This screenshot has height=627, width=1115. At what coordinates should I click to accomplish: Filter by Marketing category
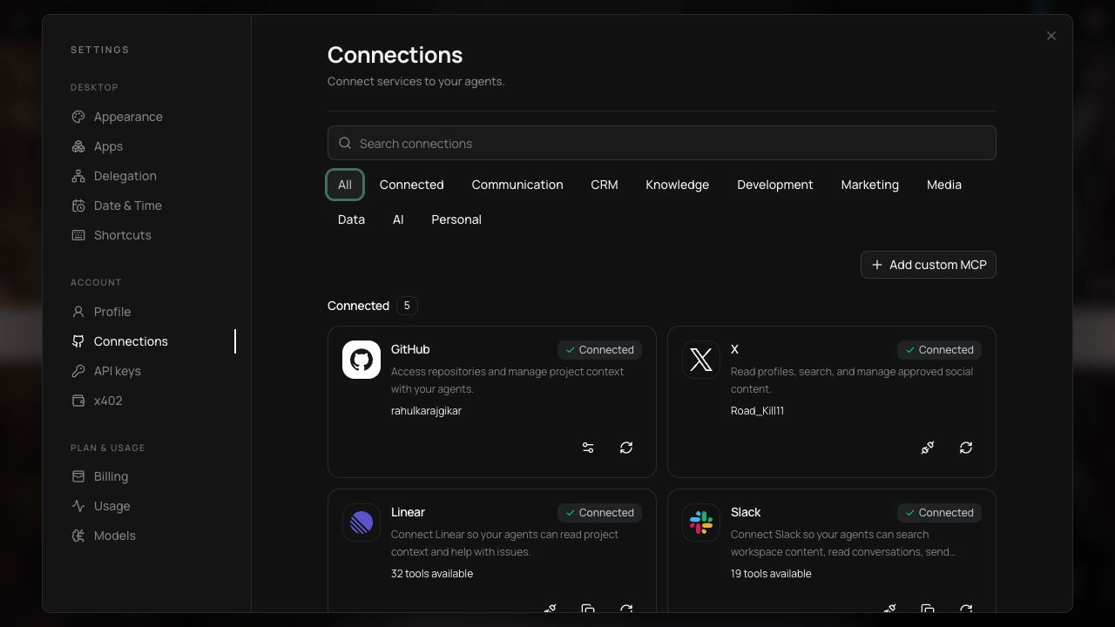point(870,185)
